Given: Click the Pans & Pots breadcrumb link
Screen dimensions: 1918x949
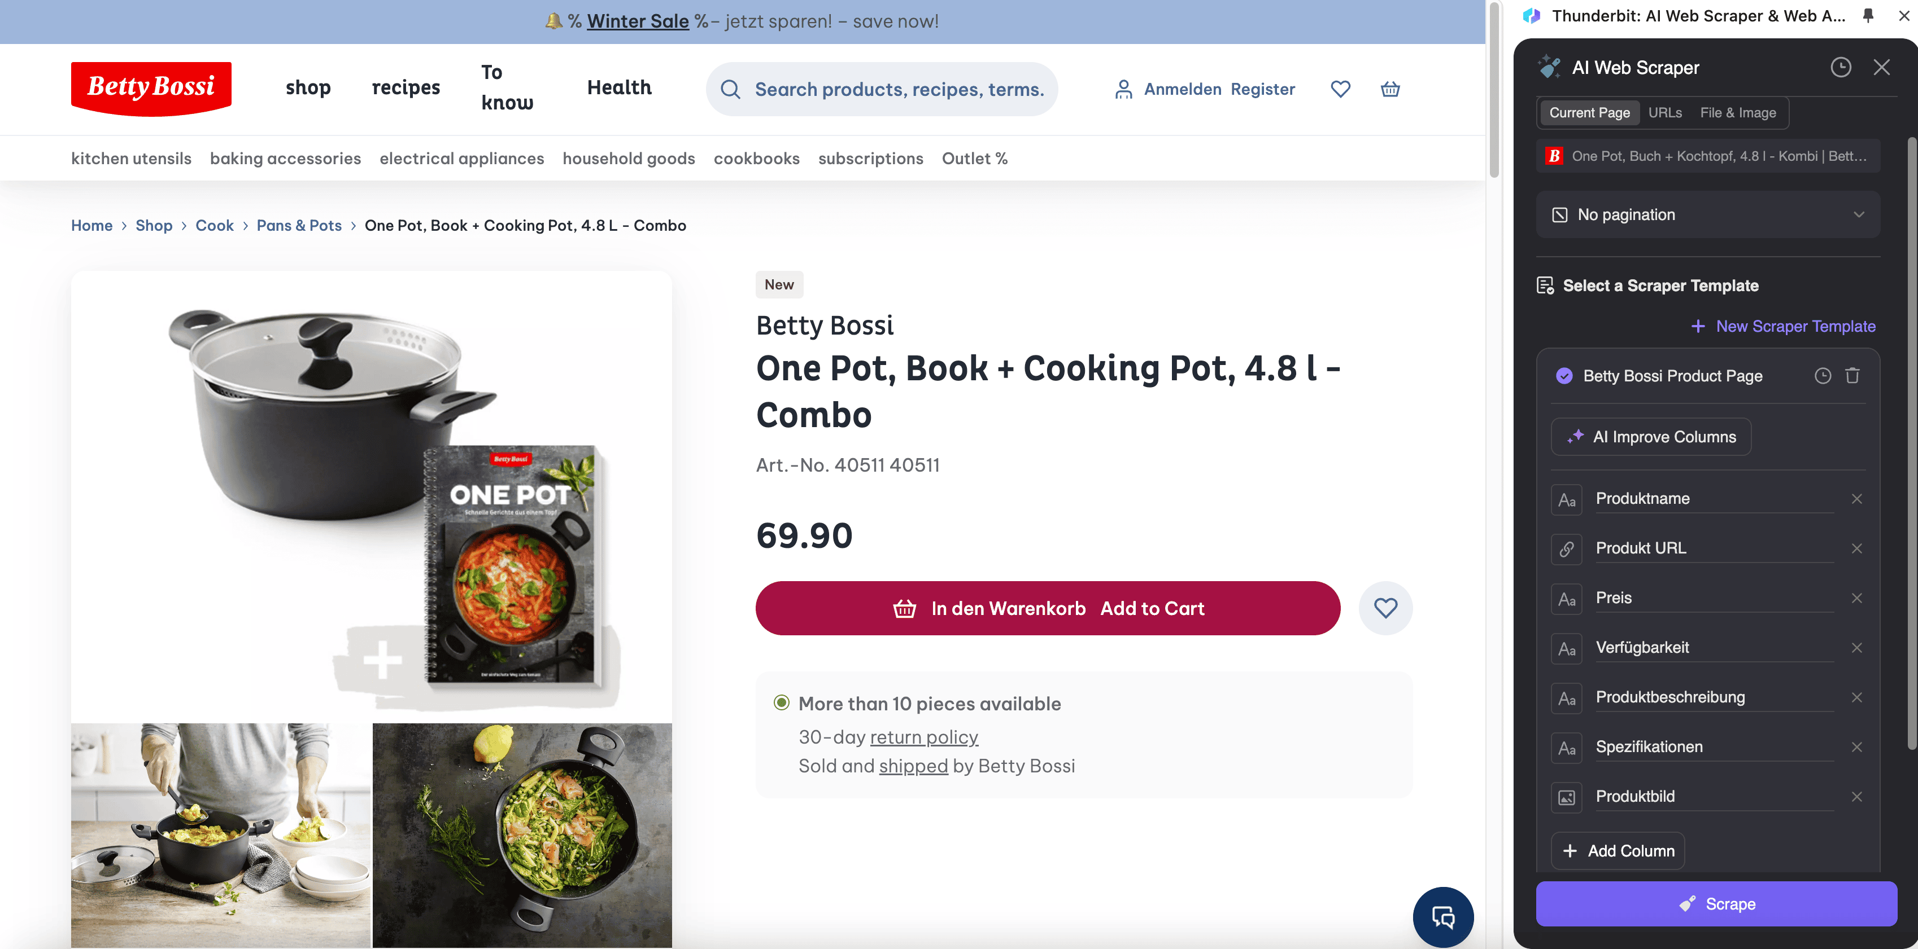Looking at the screenshot, I should 299,225.
